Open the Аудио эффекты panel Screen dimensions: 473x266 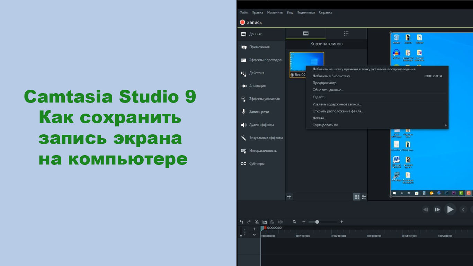[x=261, y=125]
